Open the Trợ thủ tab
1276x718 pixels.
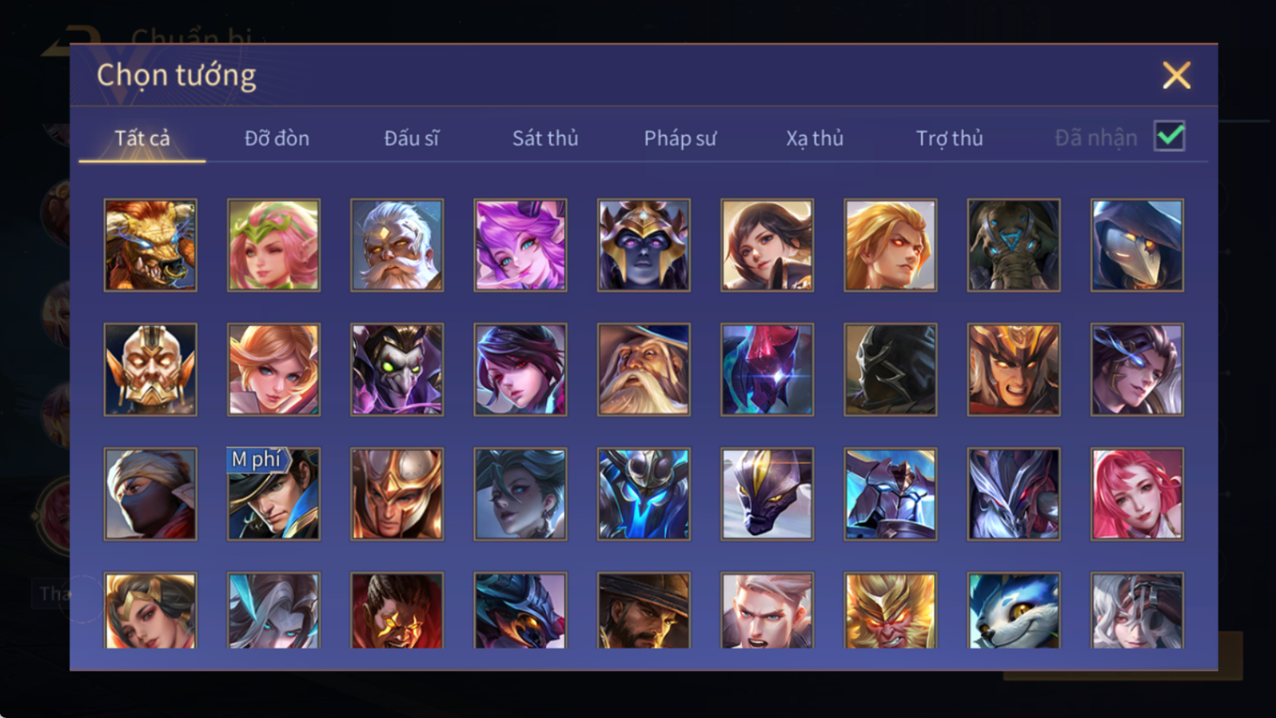[950, 138]
